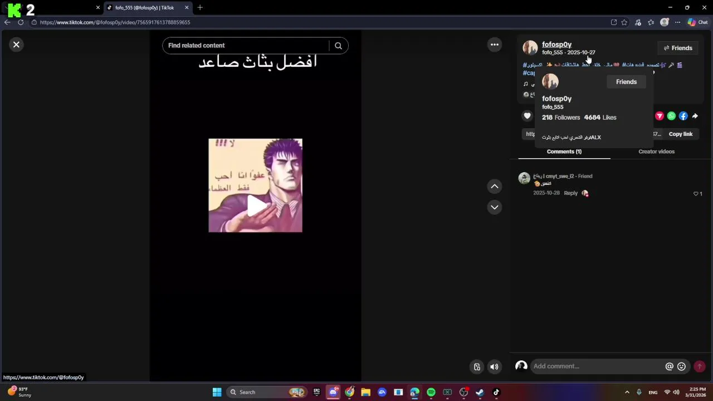The width and height of the screenshot is (713, 401).
Task: Switch to Comments (1) tab
Action: pos(564,151)
